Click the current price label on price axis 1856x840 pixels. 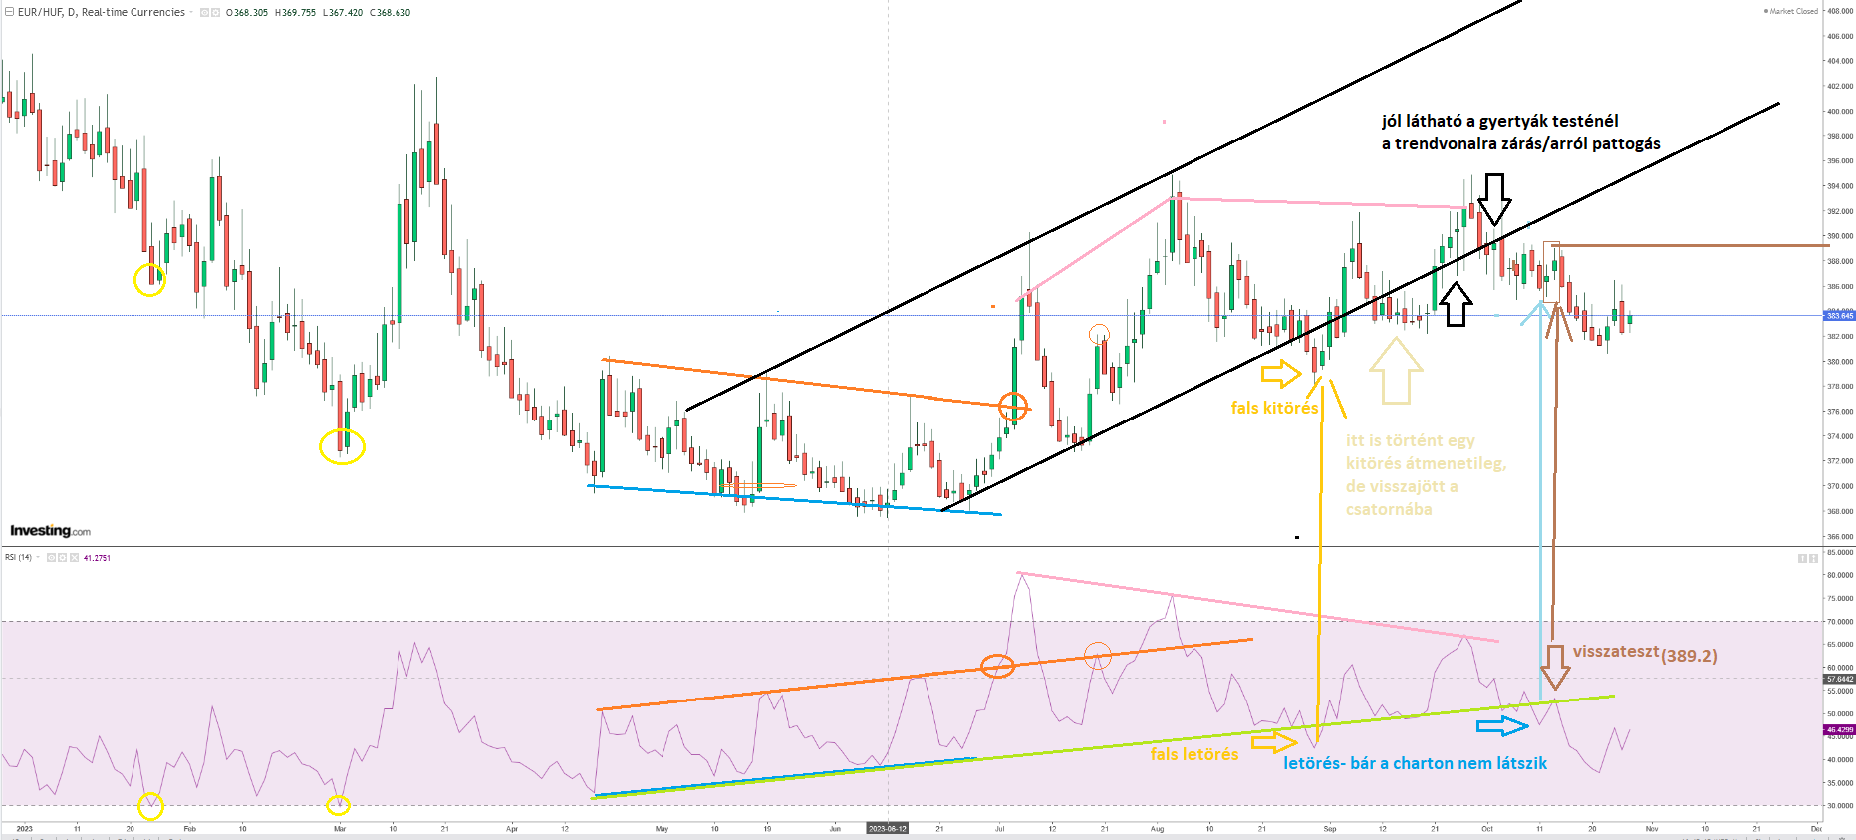(x=1838, y=316)
